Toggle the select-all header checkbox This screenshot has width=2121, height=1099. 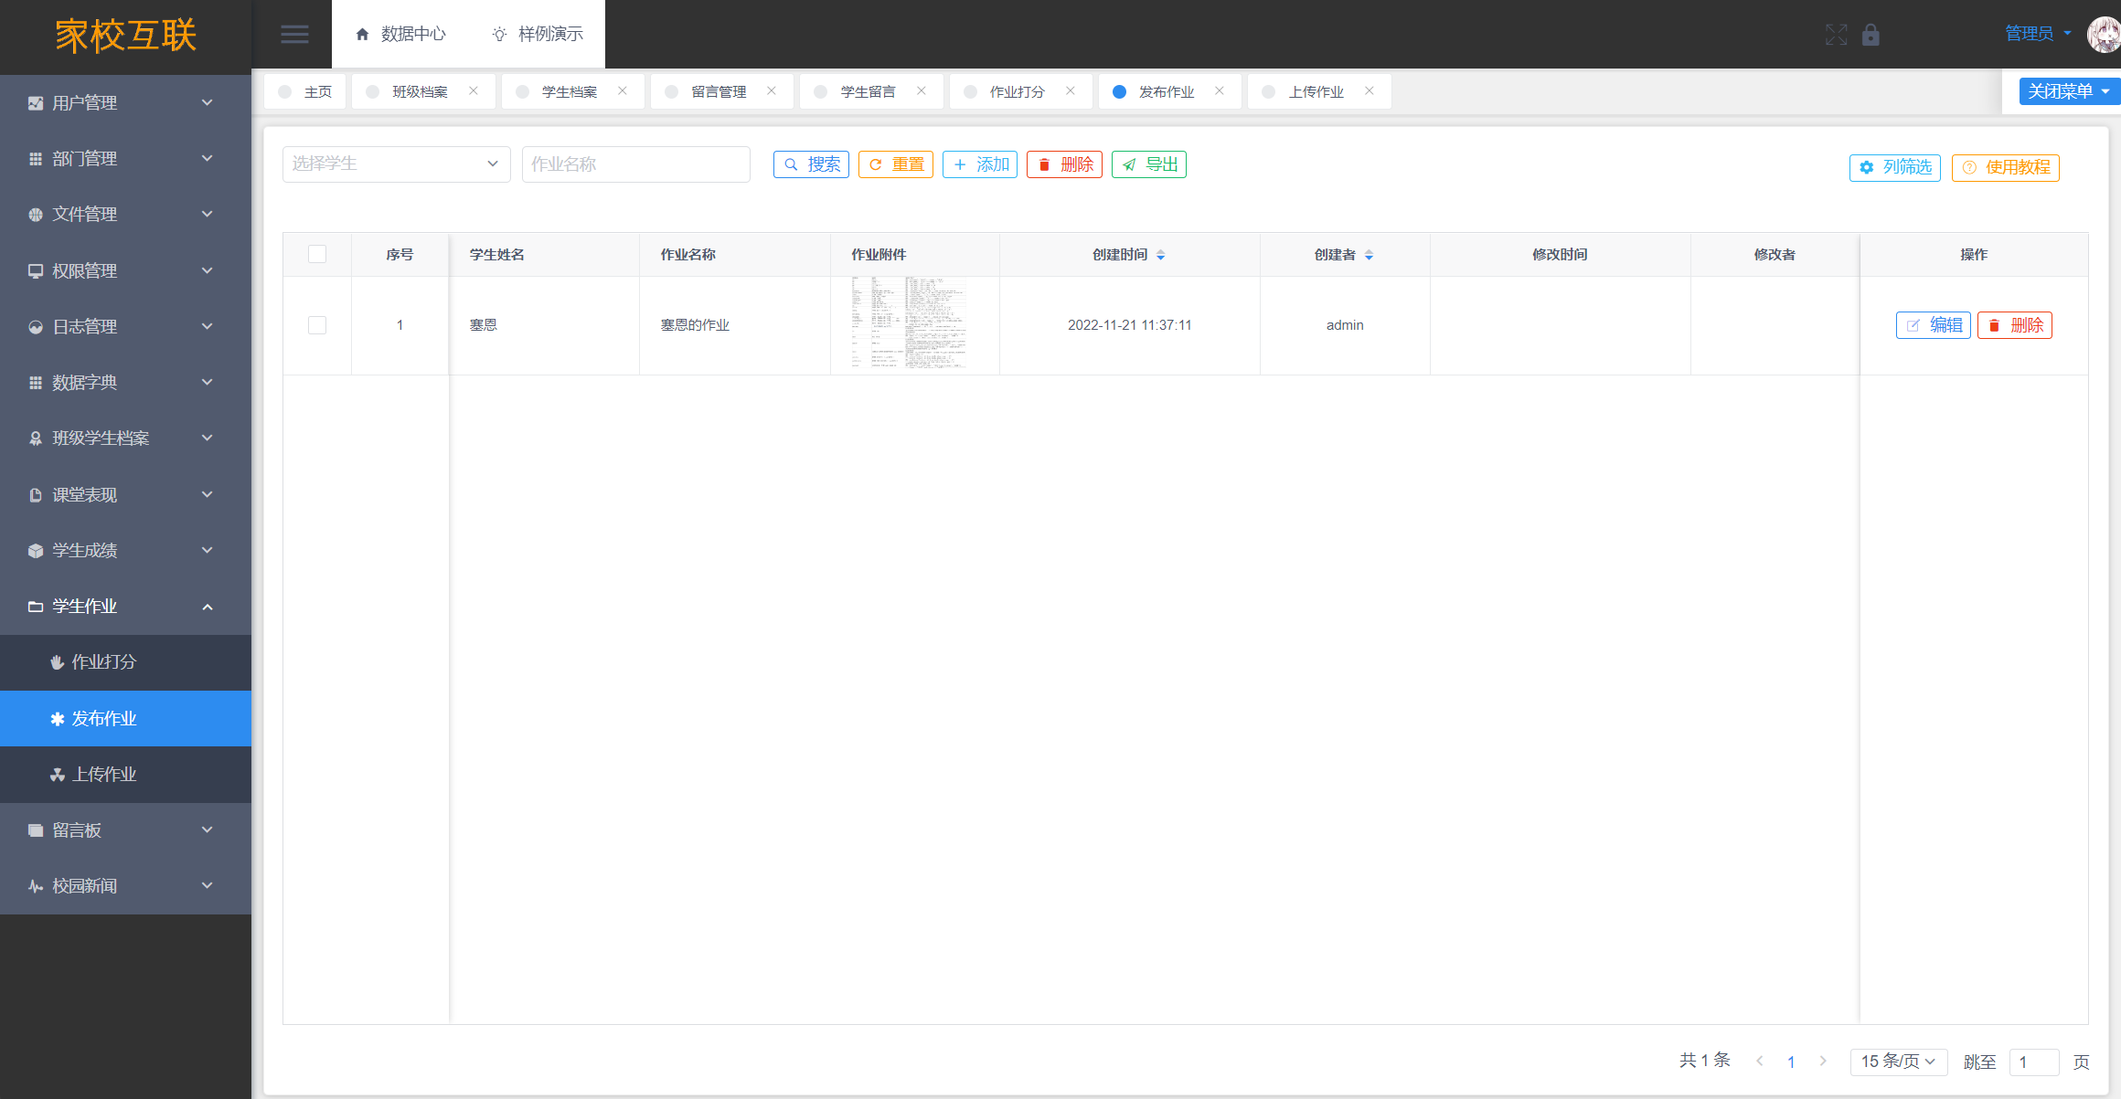pos(317,254)
